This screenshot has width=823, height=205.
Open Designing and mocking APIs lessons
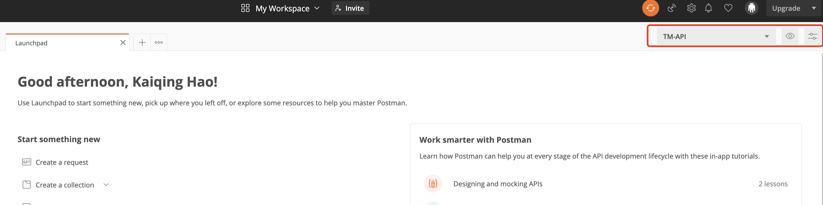pyautogui.click(x=605, y=183)
